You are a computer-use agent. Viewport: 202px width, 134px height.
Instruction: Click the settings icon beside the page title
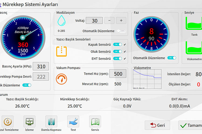point(1,5)
